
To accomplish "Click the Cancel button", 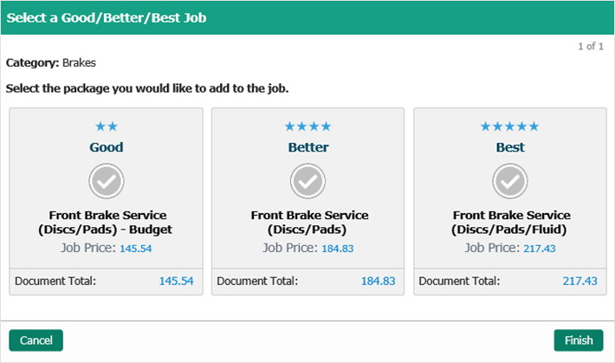I will click(36, 340).
